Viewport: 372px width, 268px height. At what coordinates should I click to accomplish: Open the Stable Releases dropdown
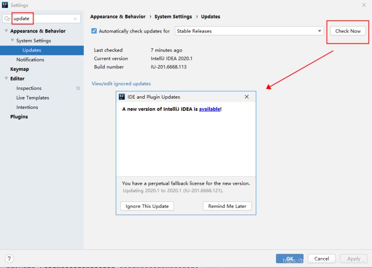pos(249,31)
